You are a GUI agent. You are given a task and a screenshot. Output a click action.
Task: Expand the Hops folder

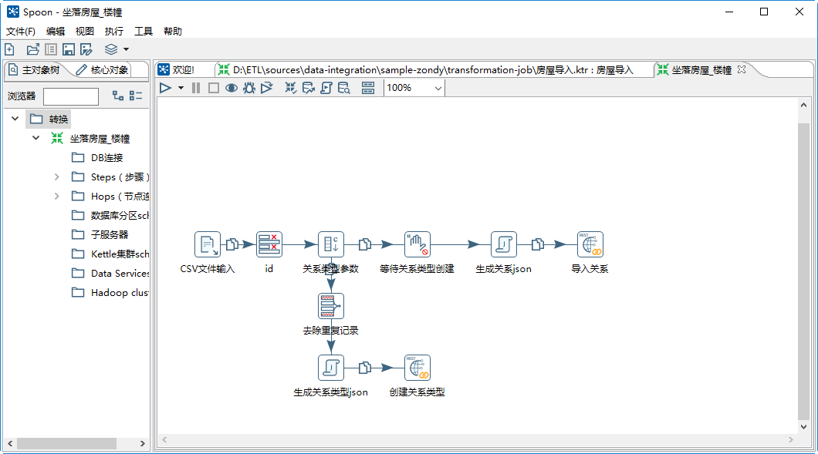pos(57,197)
